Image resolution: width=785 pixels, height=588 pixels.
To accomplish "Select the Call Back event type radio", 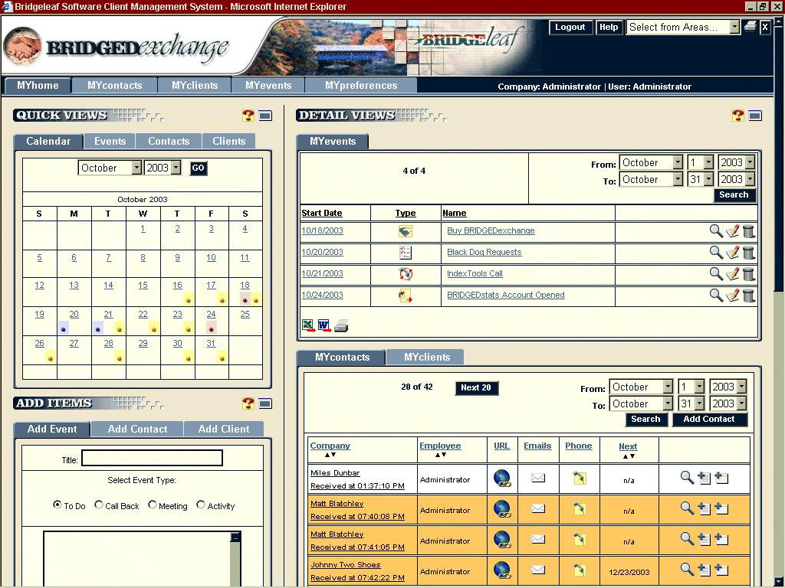I will (99, 505).
